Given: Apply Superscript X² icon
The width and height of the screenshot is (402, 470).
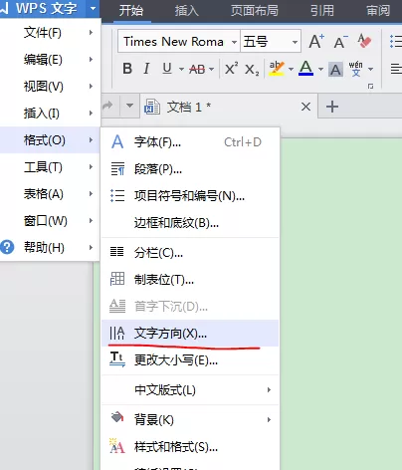Looking at the screenshot, I should [x=231, y=69].
